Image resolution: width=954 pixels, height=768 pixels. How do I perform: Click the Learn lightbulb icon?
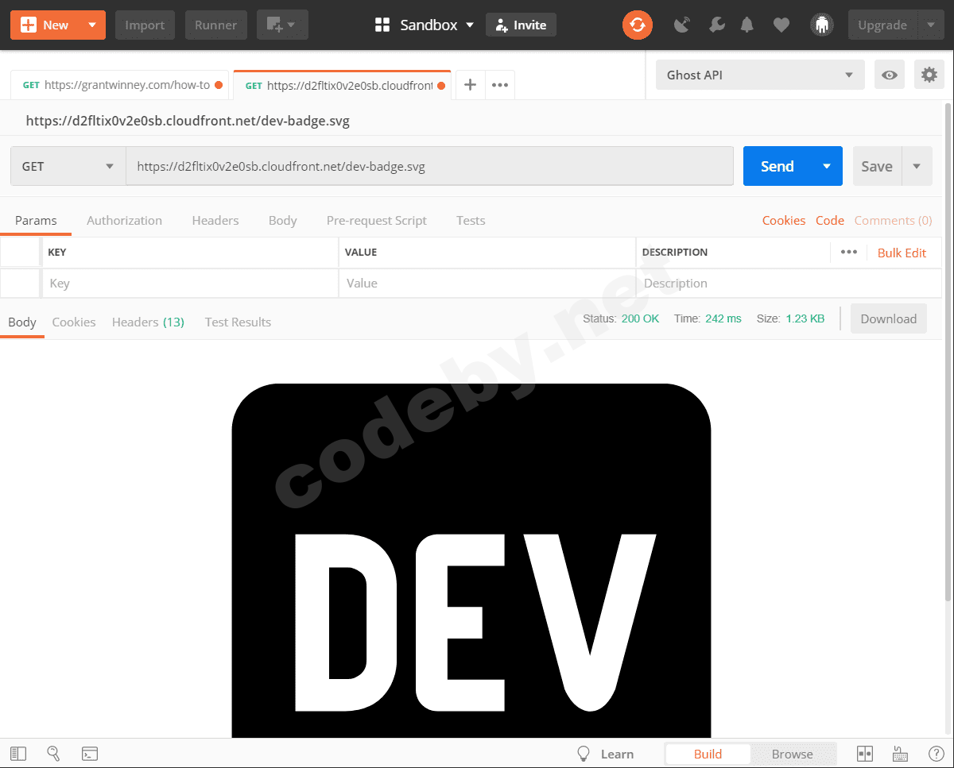pos(584,754)
